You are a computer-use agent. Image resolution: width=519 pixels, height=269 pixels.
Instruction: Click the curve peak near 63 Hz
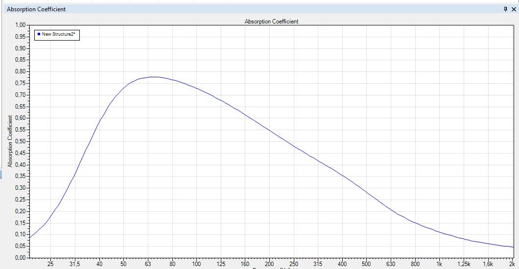coord(154,77)
